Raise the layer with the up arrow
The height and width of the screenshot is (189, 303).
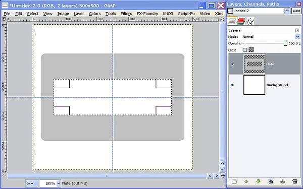coord(246,181)
